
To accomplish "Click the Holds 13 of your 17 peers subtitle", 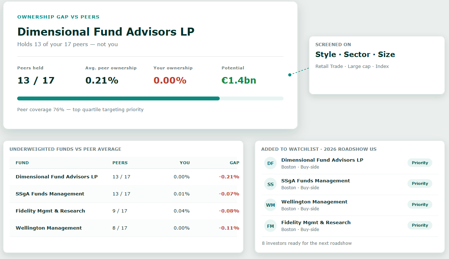I will point(68,44).
